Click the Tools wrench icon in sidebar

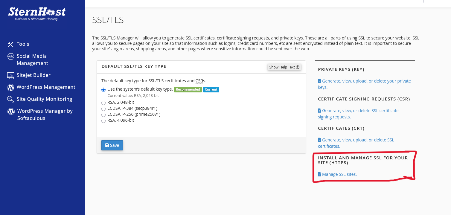point(11,44)
